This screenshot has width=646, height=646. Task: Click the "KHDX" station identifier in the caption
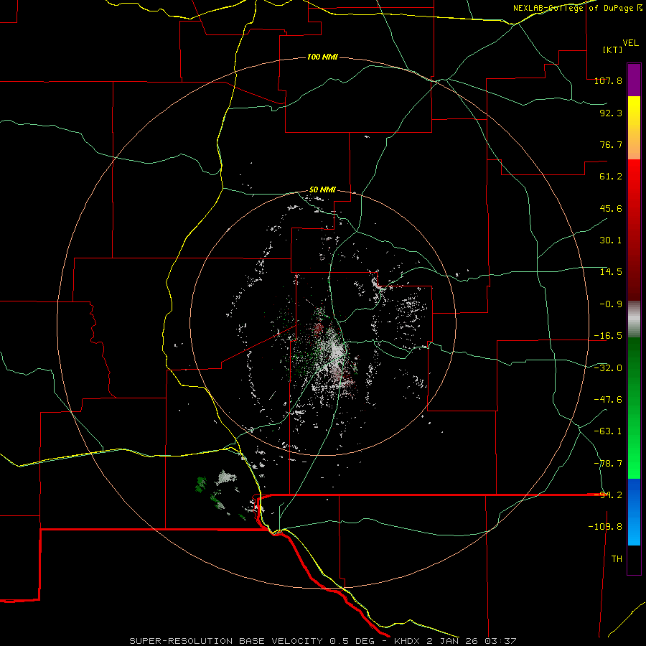pos(408,641)
